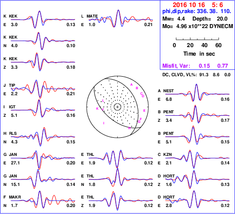
Task: Click station marker B on the beachball
Action: [137, 88]
